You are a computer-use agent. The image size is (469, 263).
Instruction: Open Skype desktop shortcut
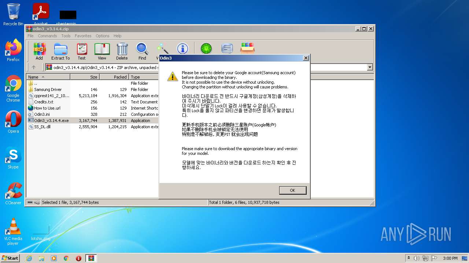pyautogui.click(x=13, y=158)
